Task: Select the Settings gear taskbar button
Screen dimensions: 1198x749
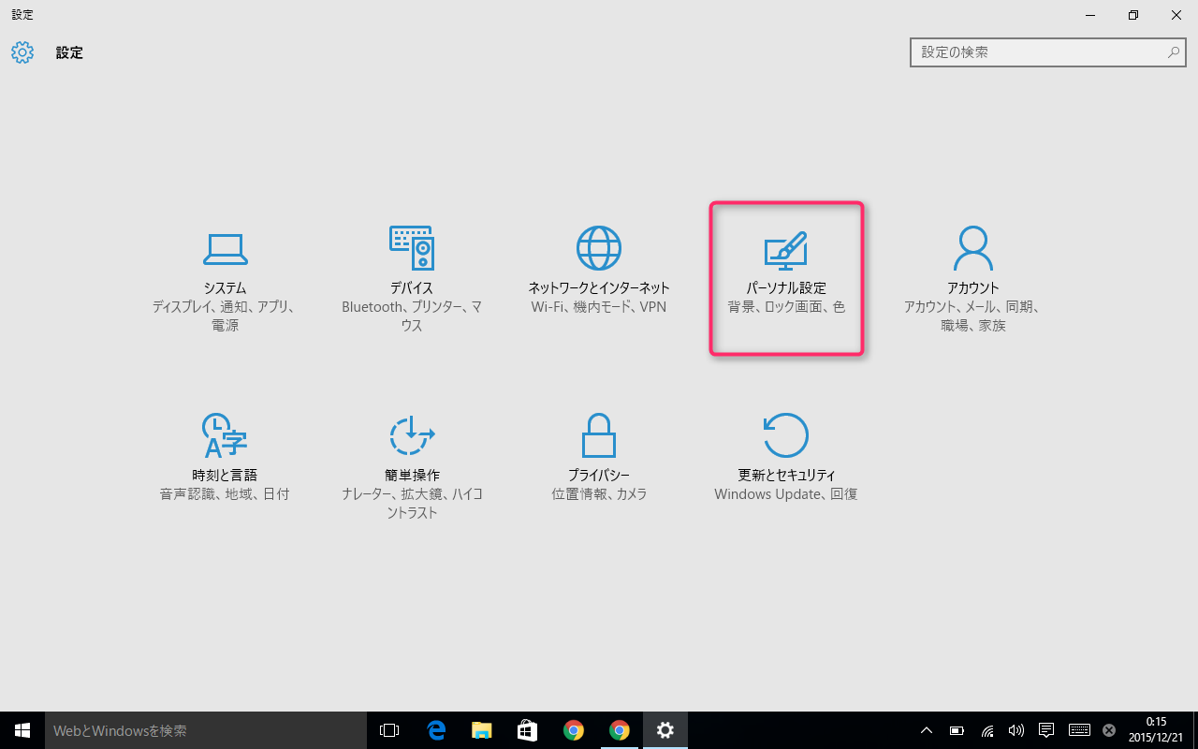Action: [665, 730]
